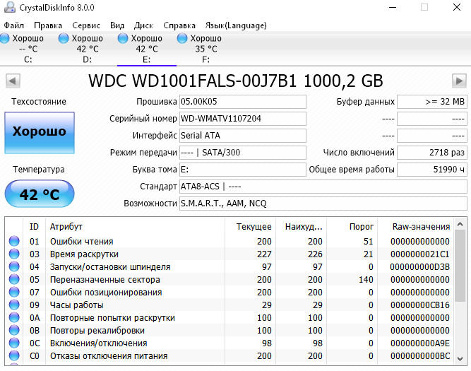
Task: Select row text Повторные попытки раскрутки
Action: click(112, 317)
